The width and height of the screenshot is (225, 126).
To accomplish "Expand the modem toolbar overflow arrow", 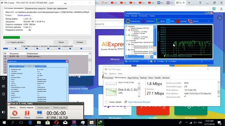I will pos(209,21).
